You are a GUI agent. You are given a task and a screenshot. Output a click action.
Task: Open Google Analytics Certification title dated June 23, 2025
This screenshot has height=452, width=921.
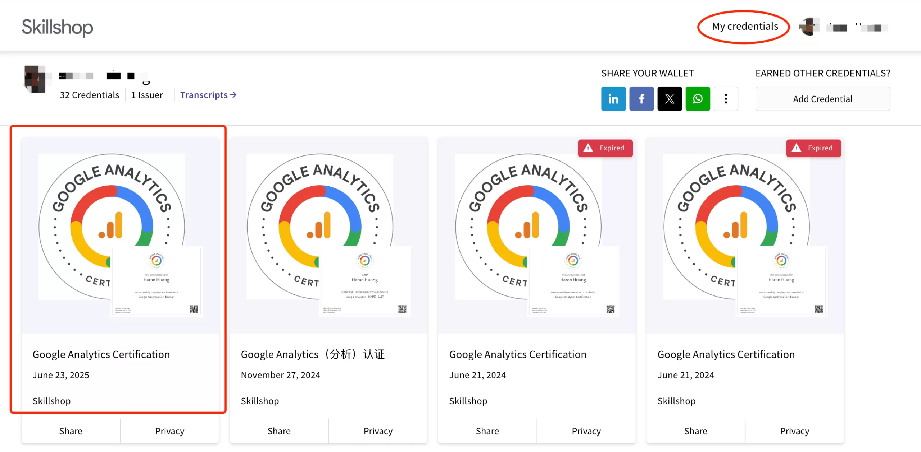pyautogui.click(x=101, y=354)
